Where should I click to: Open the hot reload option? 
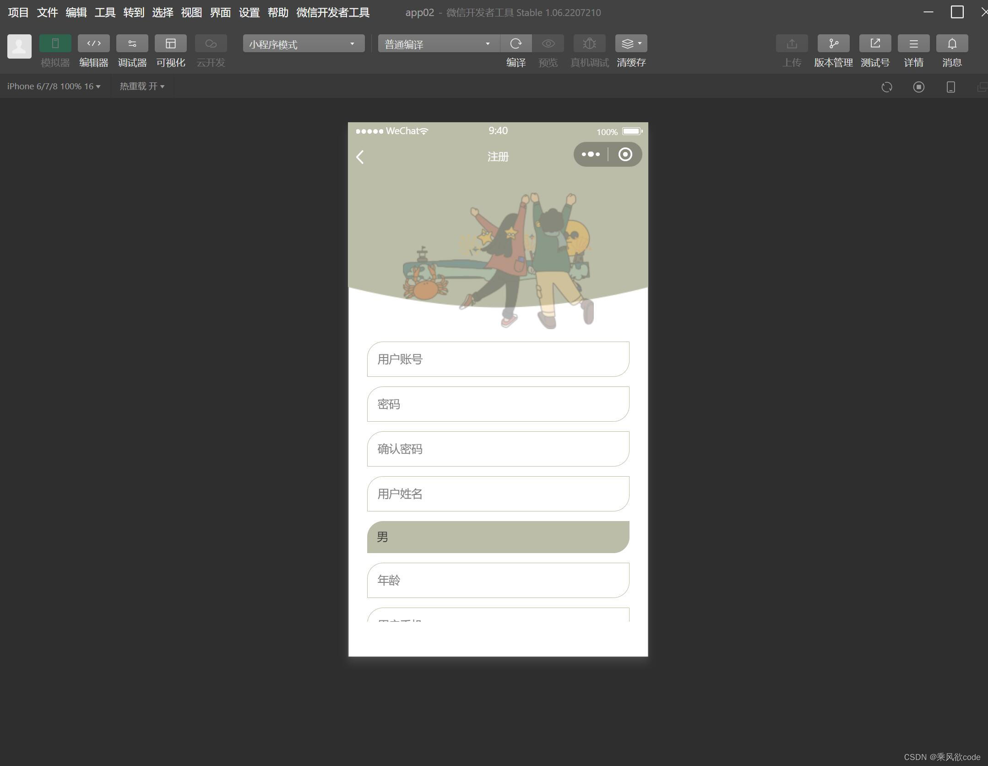[x=142, y=87]
